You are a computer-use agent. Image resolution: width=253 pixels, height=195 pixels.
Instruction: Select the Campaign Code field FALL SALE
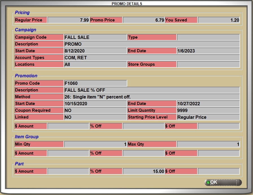click(x=95, y=37)
